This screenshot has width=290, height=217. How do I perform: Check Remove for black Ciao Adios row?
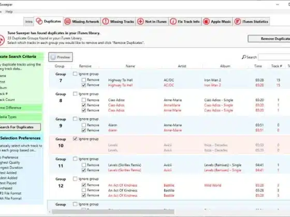(x=84, y=100)
